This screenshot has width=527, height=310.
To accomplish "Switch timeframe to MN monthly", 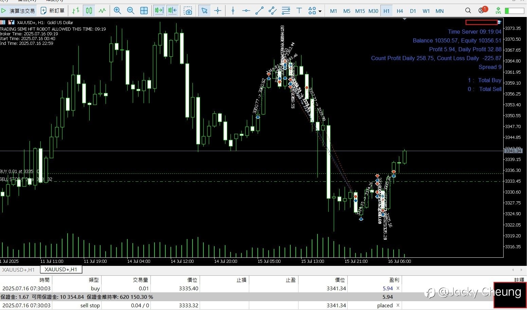I will [439, 11].
